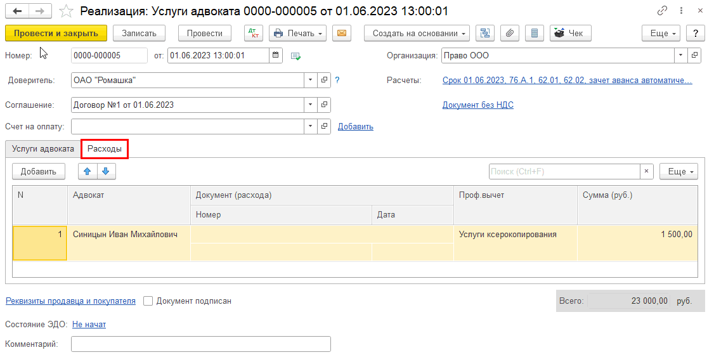
Task: Expand the Доверитель dropdown list
Action: [x=310, y=80]
